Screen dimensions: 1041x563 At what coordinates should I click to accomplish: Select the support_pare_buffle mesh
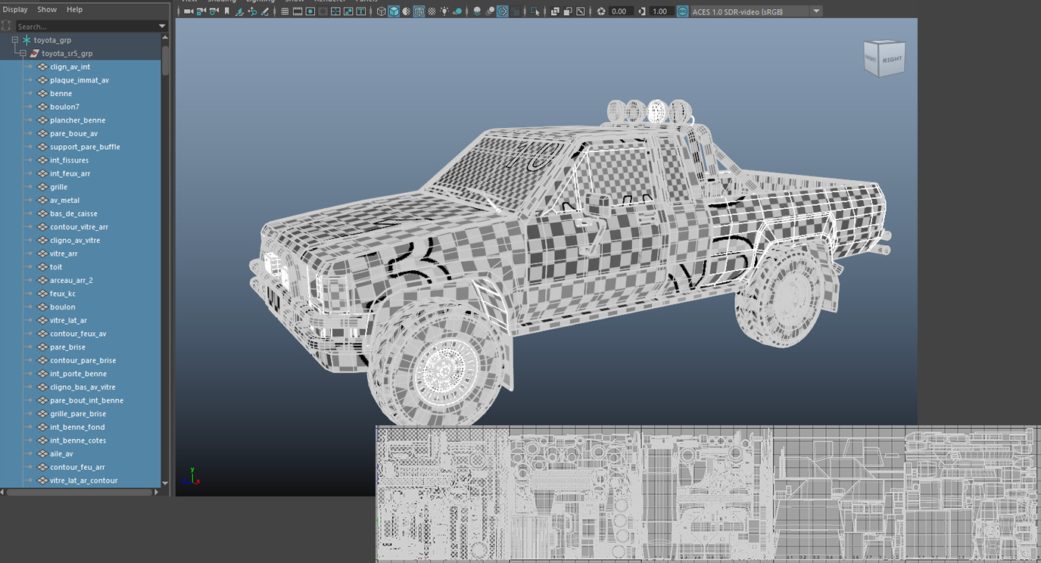pos(85,147)
